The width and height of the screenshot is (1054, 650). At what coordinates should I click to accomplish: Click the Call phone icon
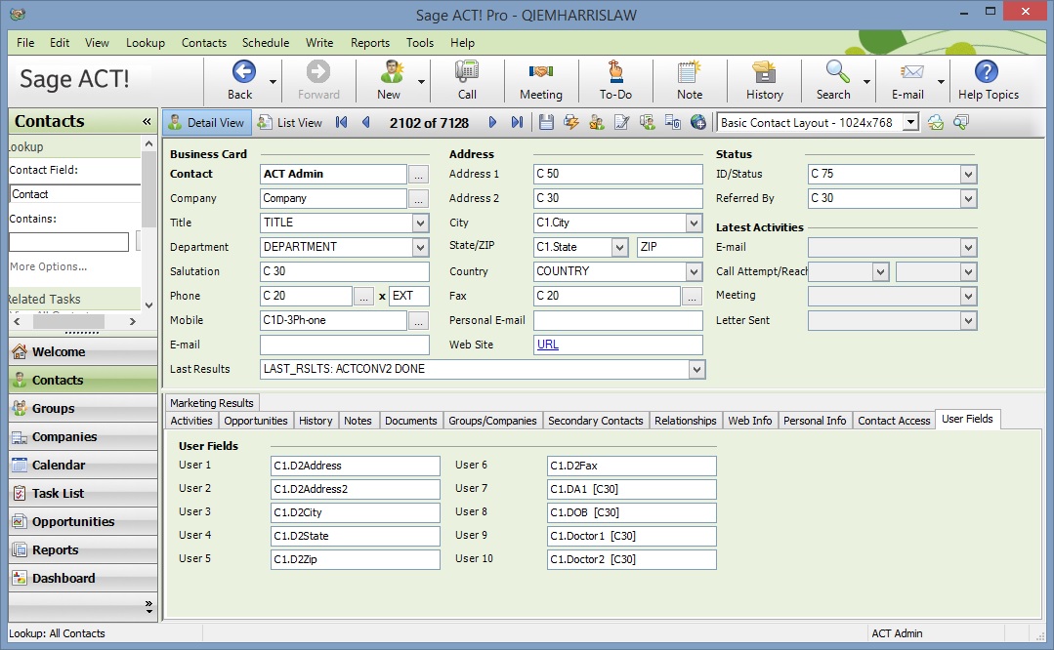point(467,71)
